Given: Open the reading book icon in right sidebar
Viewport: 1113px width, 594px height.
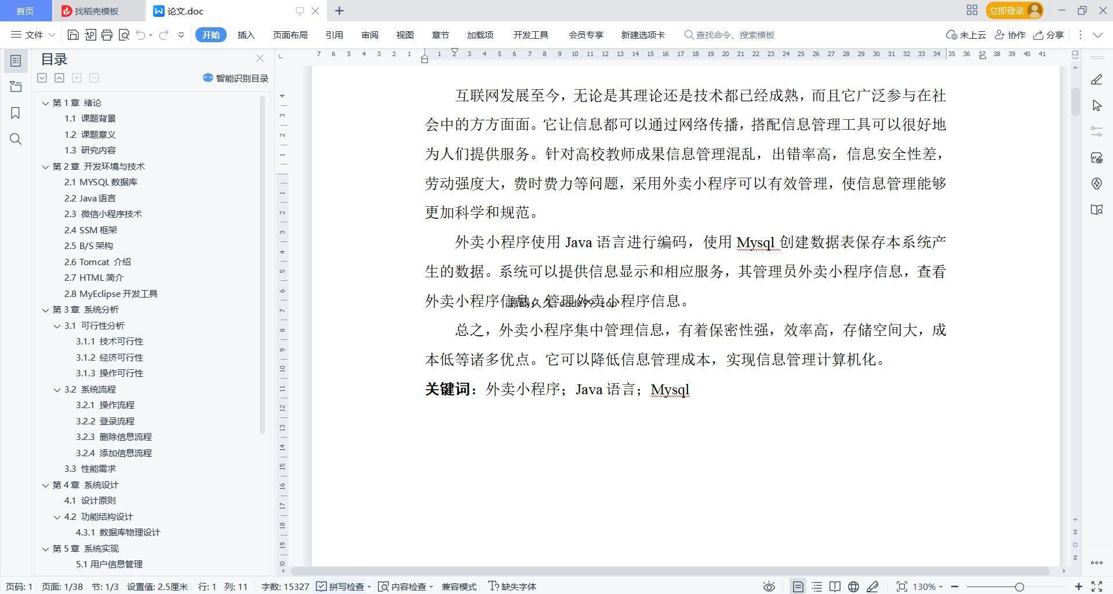Looking at the screenshot, I should (x=1096, y=210).
